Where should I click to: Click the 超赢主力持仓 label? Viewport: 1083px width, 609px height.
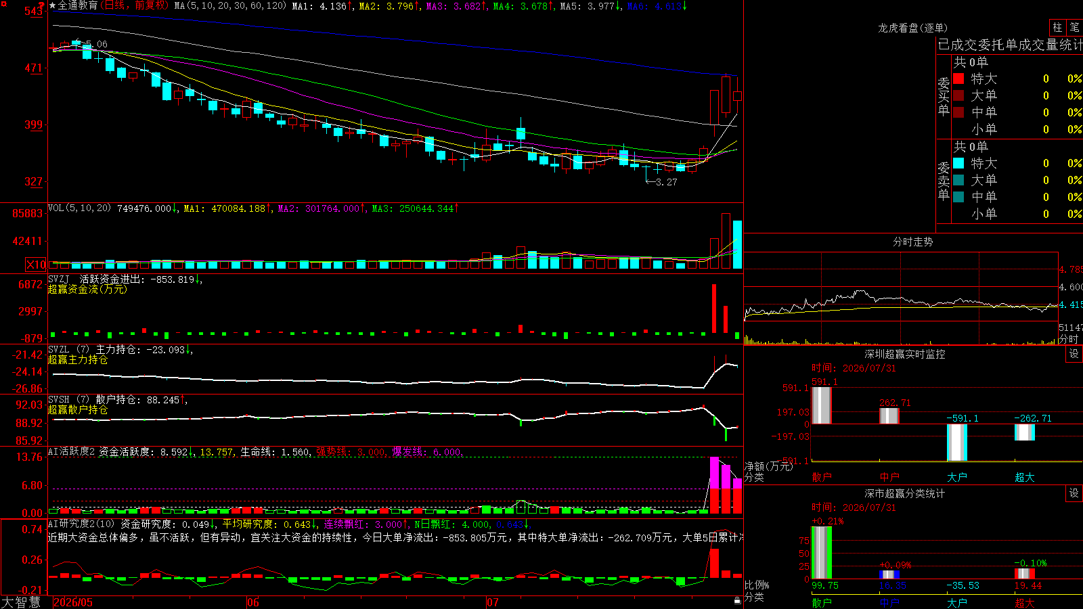coord(78,359)
